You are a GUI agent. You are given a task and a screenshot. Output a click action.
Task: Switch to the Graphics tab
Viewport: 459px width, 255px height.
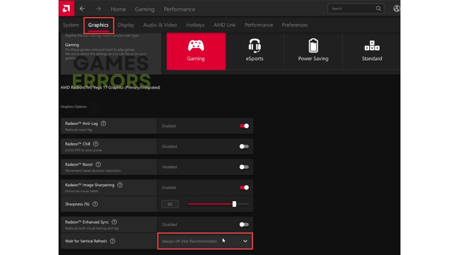pyautogui.click(x=98, y=25)
